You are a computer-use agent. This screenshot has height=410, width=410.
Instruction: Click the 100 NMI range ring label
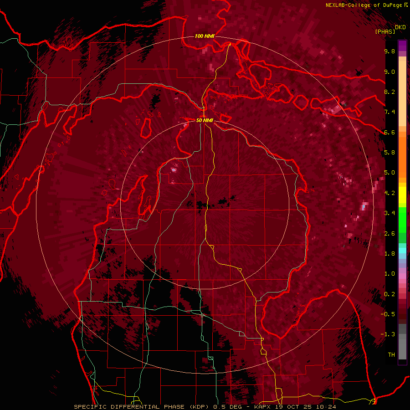[205, 36]
